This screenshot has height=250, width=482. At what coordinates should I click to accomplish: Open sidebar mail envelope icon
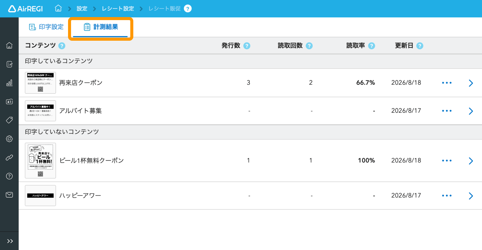point(9,195)
